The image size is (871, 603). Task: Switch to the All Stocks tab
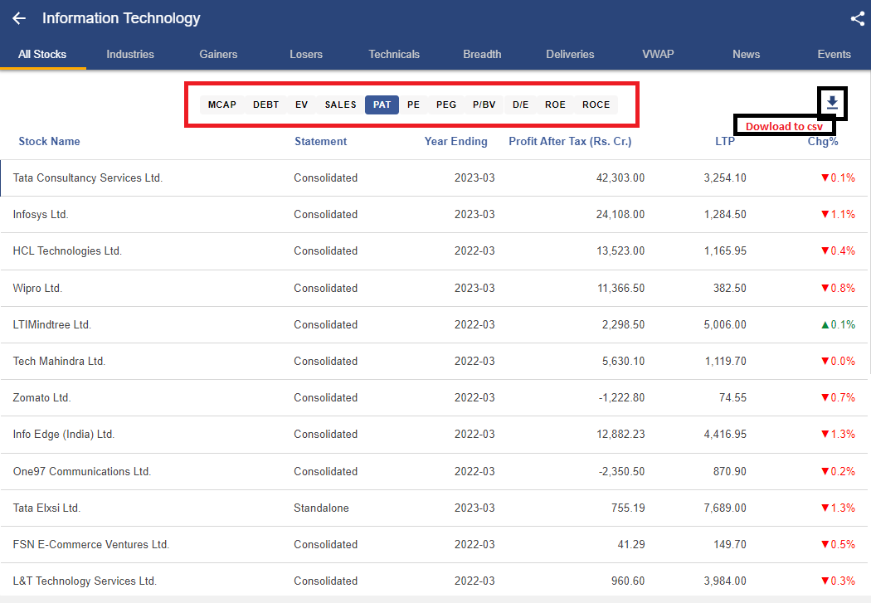(42, 55)
